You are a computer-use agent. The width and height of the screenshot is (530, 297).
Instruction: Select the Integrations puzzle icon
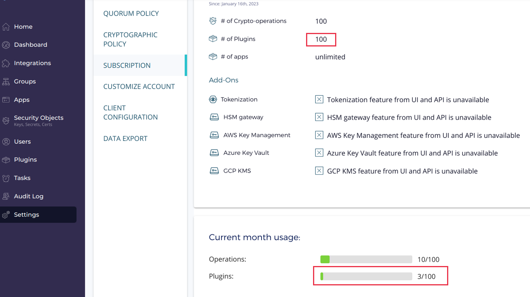click(x=6, y=63)
